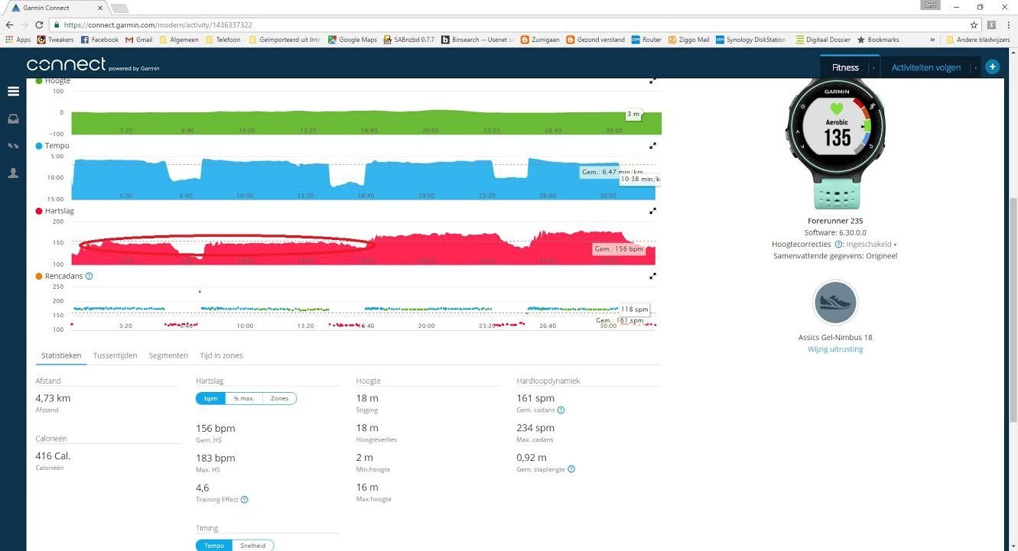Screen dimensions: 1018x551
Task: Open the Hoogtecorrecties Ingeschakeld dropdown
Action: pyautogui.click(x=871, y=245)
